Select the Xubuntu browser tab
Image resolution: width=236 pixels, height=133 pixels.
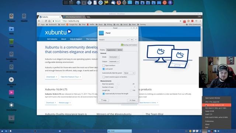click(50, 17)
